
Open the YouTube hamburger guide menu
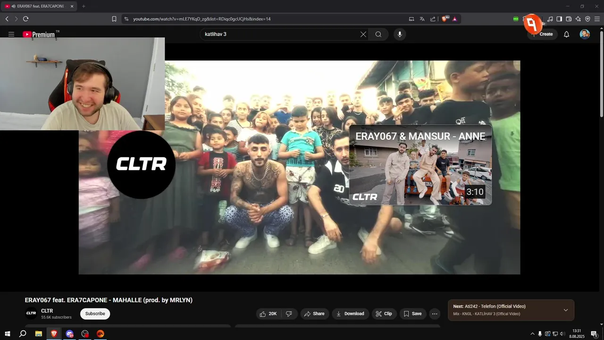pos(11,34)
